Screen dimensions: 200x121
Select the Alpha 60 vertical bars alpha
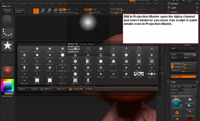click(x=88, y=81)
